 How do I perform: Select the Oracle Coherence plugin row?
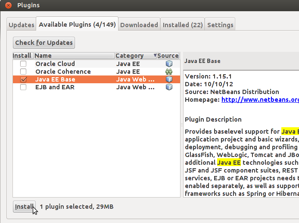point(97,72)
